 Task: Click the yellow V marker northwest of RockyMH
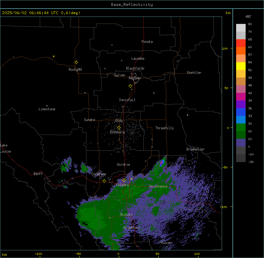54,56
